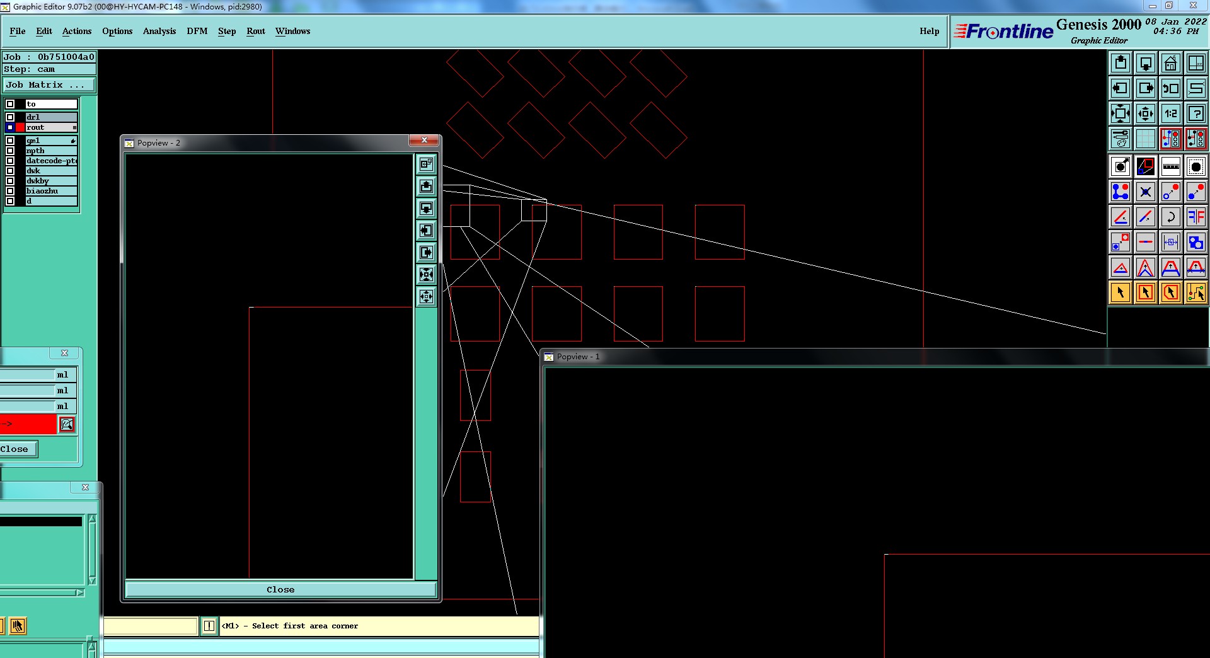Click the 1:2 scale icon
The height and width of the screenshot is (658, 1210).
tap(1171, 113)
